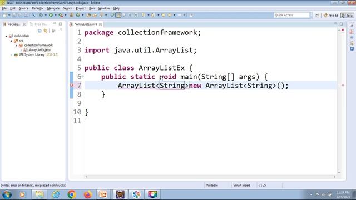
Task: Open the Project menu
Action: click(x=81, y=8)
